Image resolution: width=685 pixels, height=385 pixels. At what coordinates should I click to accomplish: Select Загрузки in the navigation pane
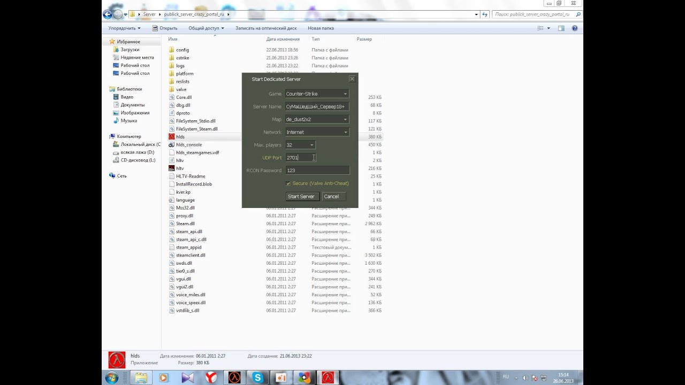[x=130, y=50]
